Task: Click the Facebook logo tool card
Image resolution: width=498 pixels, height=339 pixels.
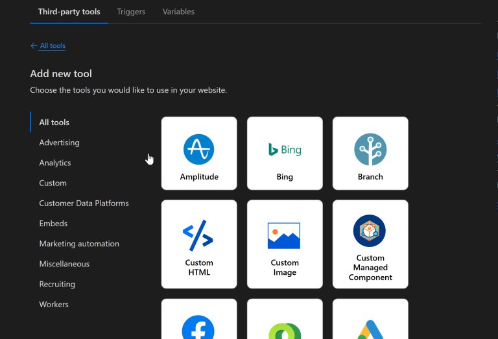Action: click(198, 323)
